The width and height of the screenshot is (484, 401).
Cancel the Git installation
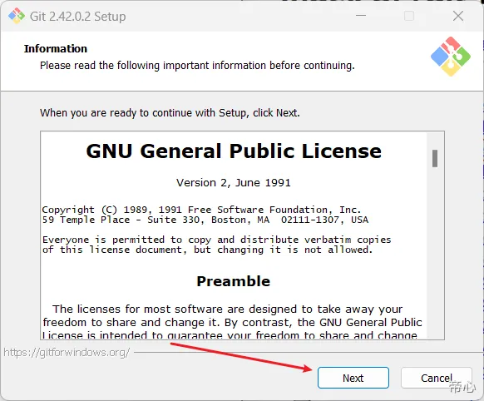coord(437,378)
